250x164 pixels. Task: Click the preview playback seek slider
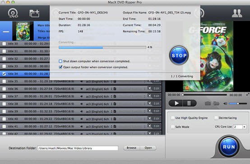click(x=204, y=95)
